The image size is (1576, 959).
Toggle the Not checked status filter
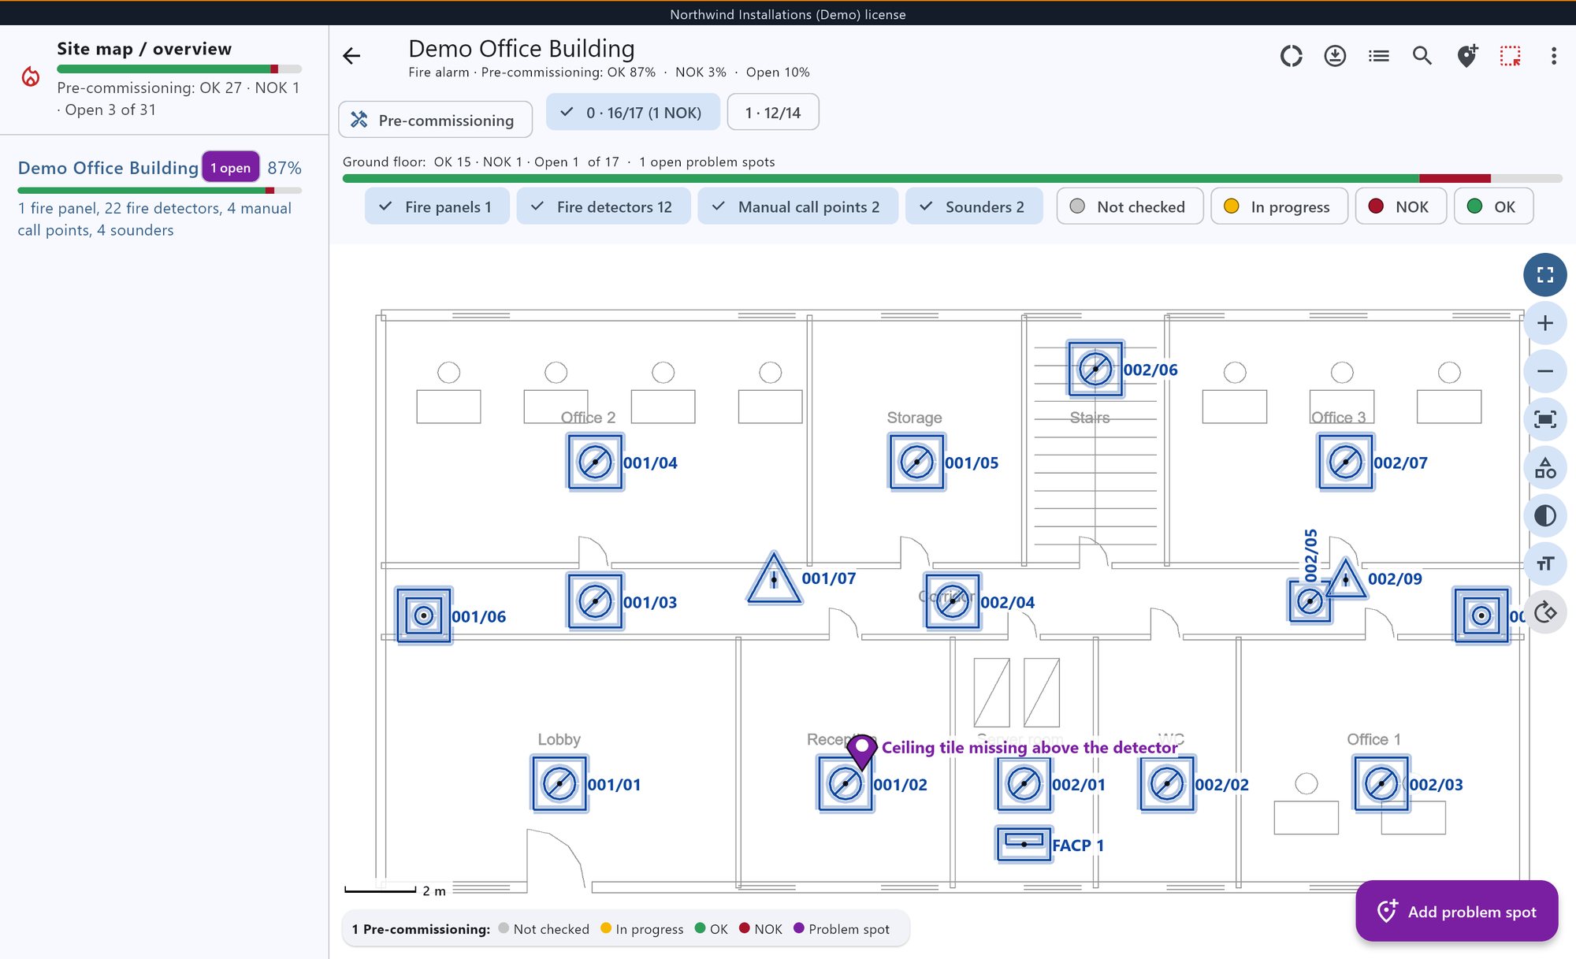(x=1129, y=206)
